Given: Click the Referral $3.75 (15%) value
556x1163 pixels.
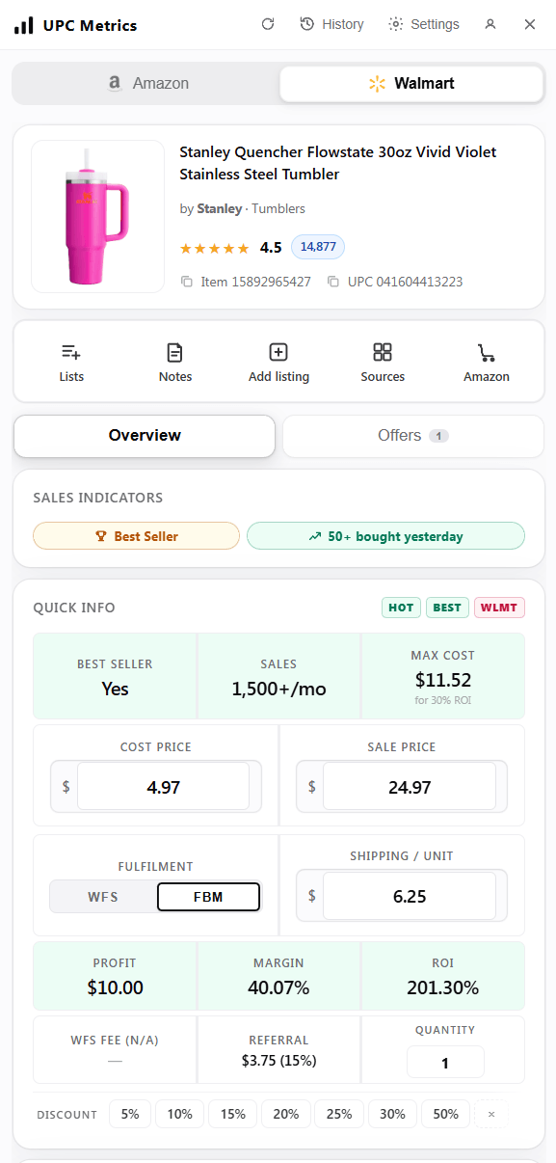Looking at the screenshot, I should (278, 1061).
